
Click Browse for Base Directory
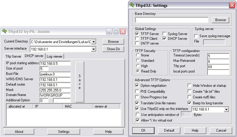click(x=220, y=20)
